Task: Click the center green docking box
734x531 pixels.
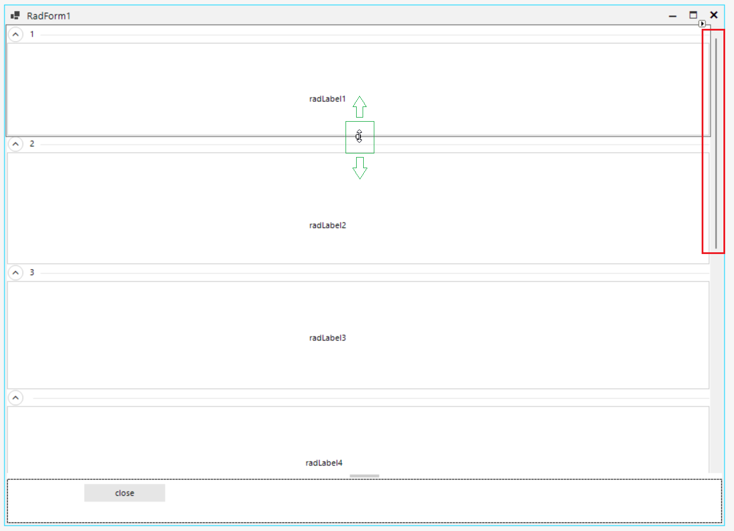Action: click(360, 137)
